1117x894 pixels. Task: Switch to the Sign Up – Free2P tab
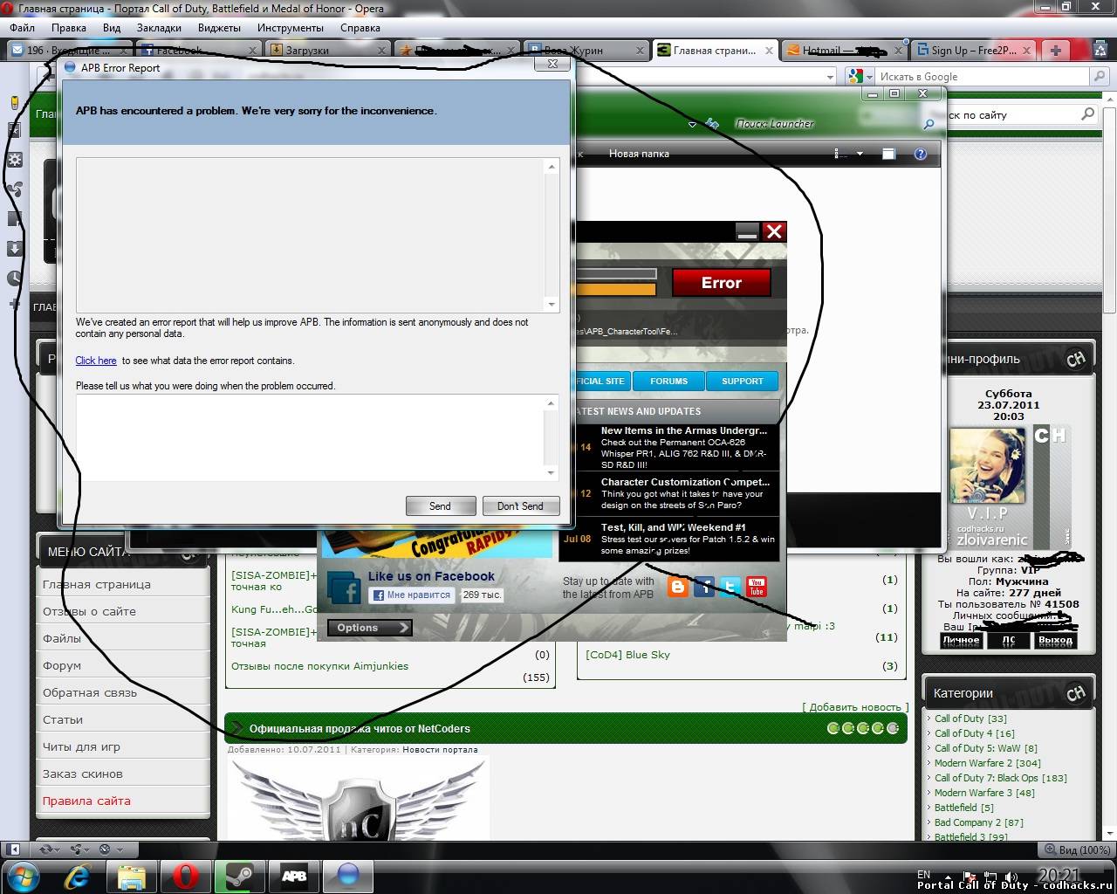coord(973,50)
